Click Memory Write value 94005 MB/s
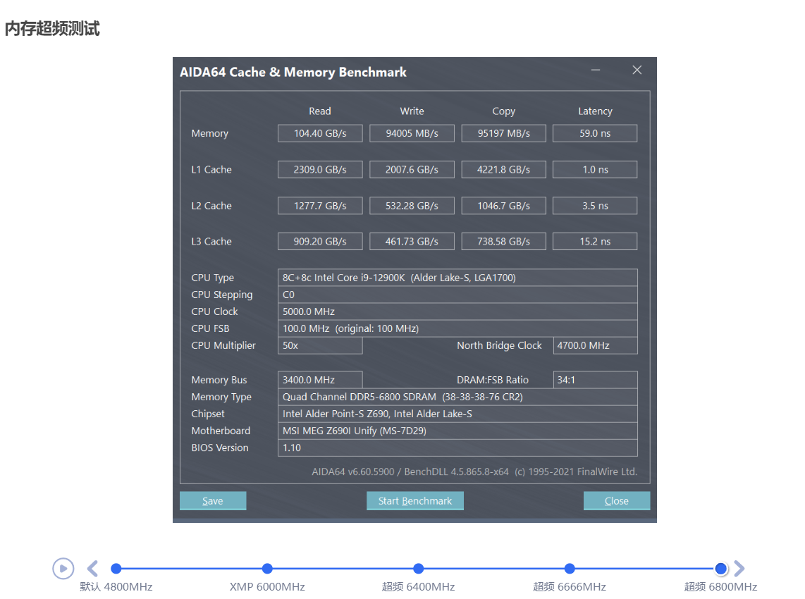Image resolution: width=805 pixels, height=599 pixels. point(412,133)
